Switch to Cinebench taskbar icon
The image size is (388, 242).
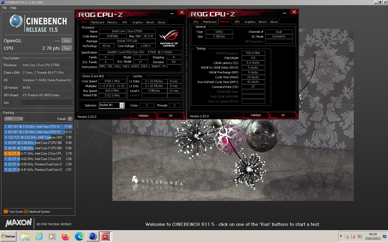92,236
